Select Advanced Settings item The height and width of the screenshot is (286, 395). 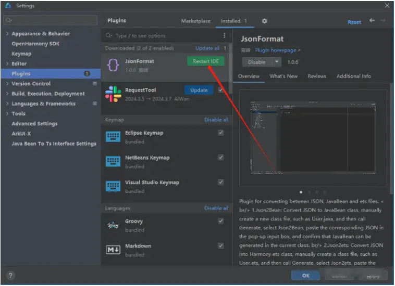[34, 124]
